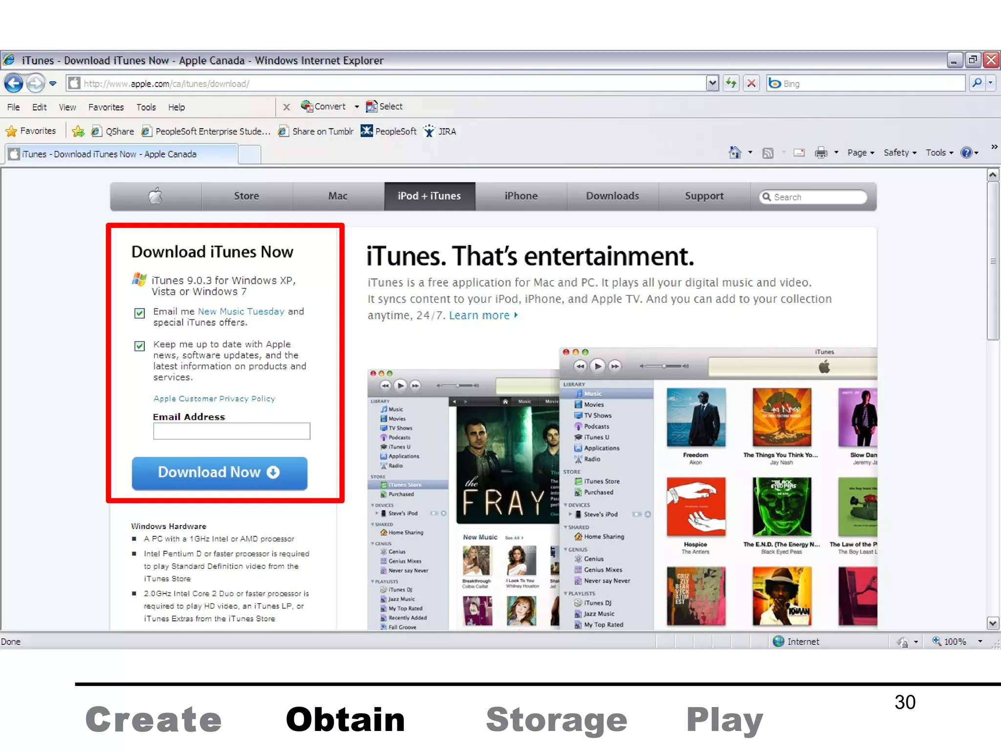
Task: Expand the command bar overflow chevron
Action: [x=994, y=146]
